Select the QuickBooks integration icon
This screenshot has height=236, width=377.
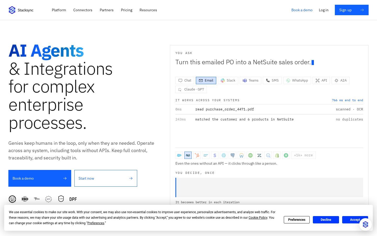click(250, 155)
